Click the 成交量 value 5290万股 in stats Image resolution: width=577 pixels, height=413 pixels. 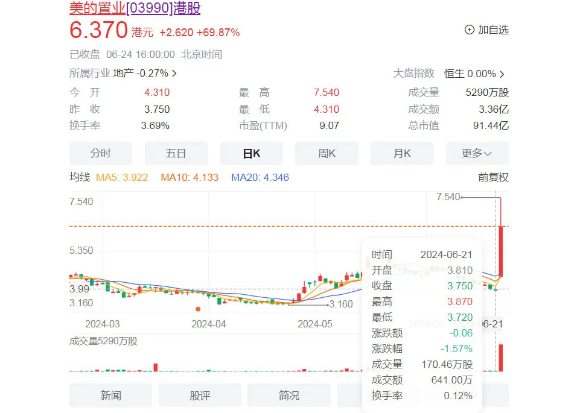point(487,93)
